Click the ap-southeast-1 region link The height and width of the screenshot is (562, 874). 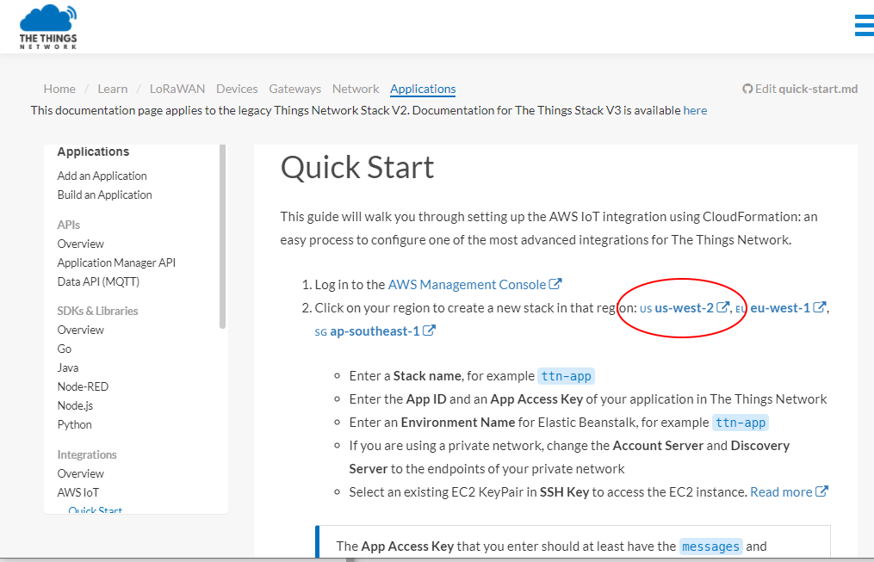pos(375,330)
